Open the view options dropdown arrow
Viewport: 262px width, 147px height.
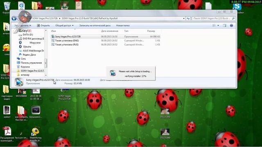(218, 25)
